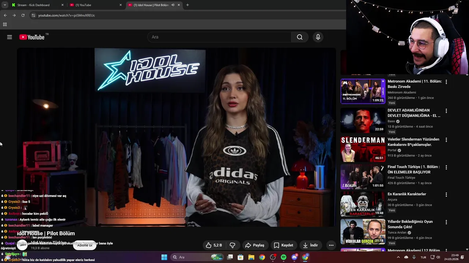Open En Karanlık Karakterler thumbnail

(x=363, y=204)
